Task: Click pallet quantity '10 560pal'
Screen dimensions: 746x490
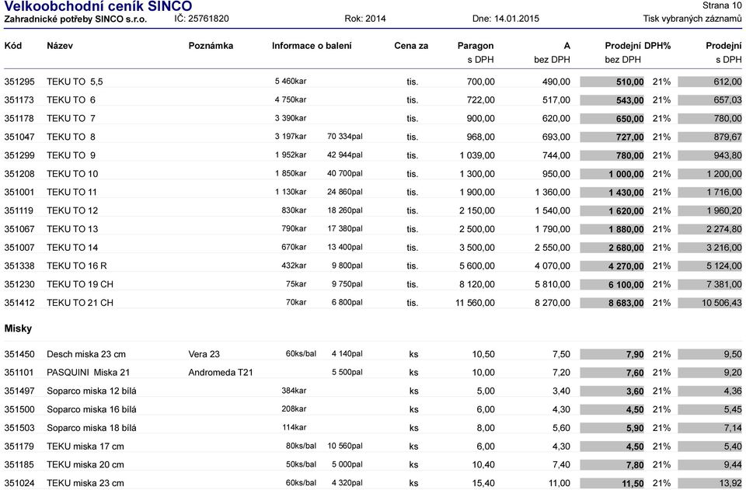Action: pyautogui.click(x=345, y=447)
